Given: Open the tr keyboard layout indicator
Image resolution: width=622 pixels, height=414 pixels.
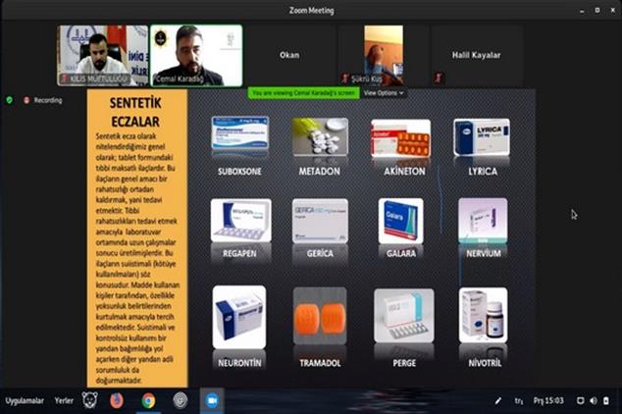Looking at the screenshot, I should coord(519,401).
